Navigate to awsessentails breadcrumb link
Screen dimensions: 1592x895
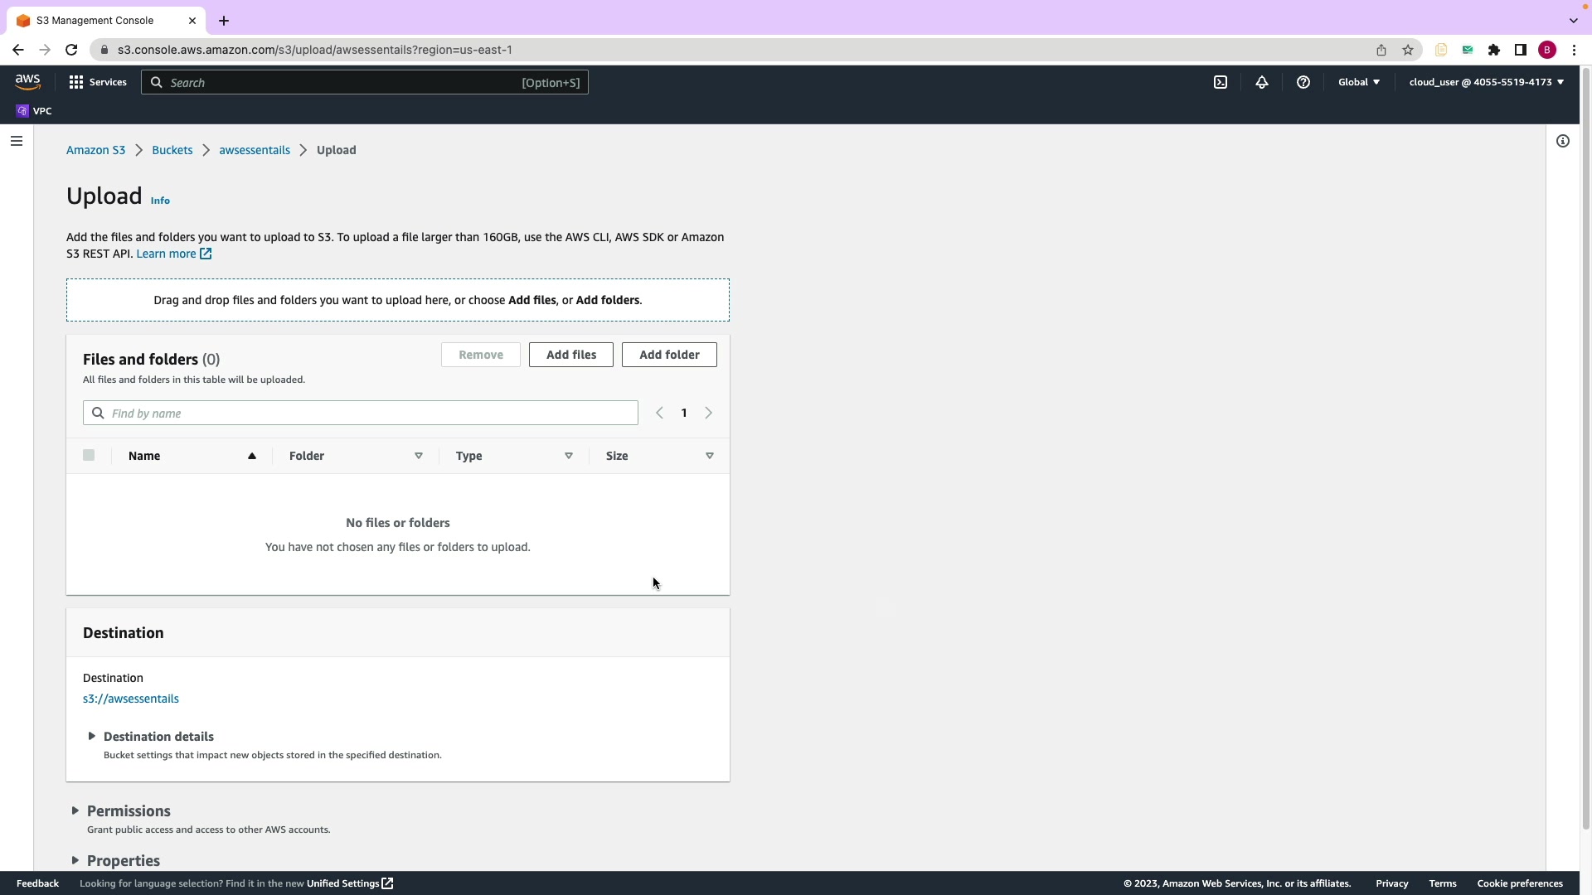255,150
